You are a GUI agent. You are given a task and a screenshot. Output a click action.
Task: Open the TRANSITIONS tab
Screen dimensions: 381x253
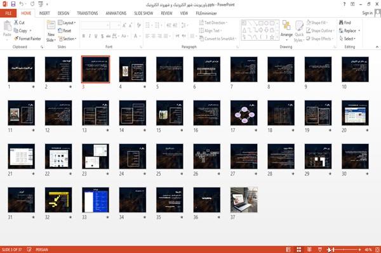point(88,13)
